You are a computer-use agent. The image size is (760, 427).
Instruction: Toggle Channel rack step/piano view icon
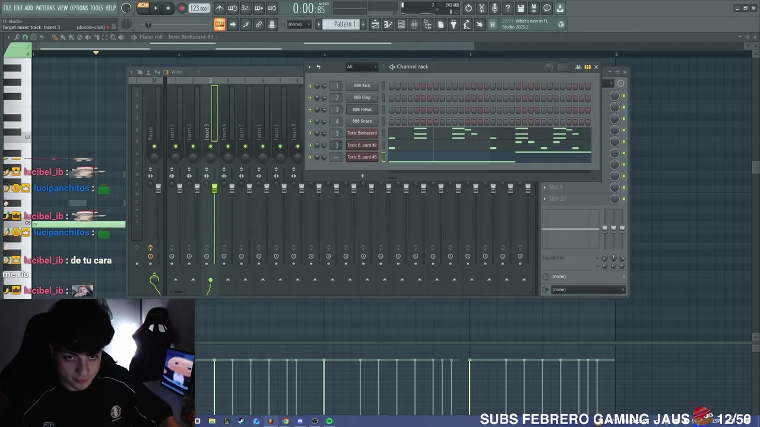tap(587, 67)
